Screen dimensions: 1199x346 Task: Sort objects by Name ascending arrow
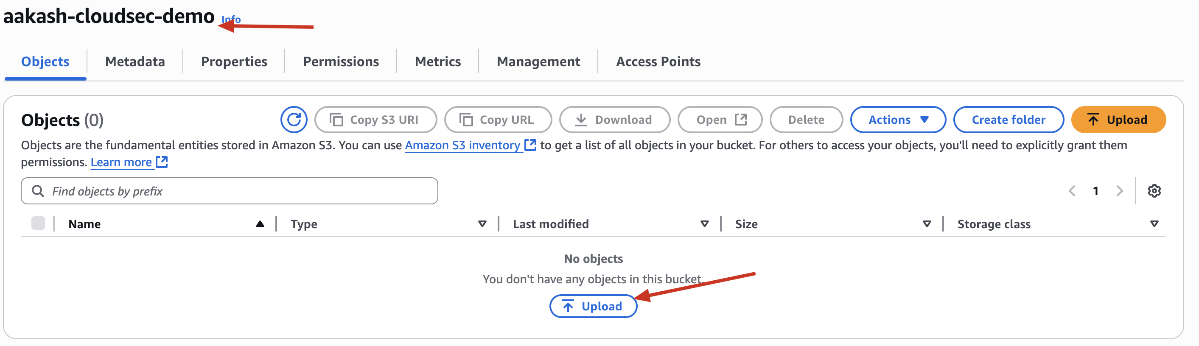[x=260, y=224]
